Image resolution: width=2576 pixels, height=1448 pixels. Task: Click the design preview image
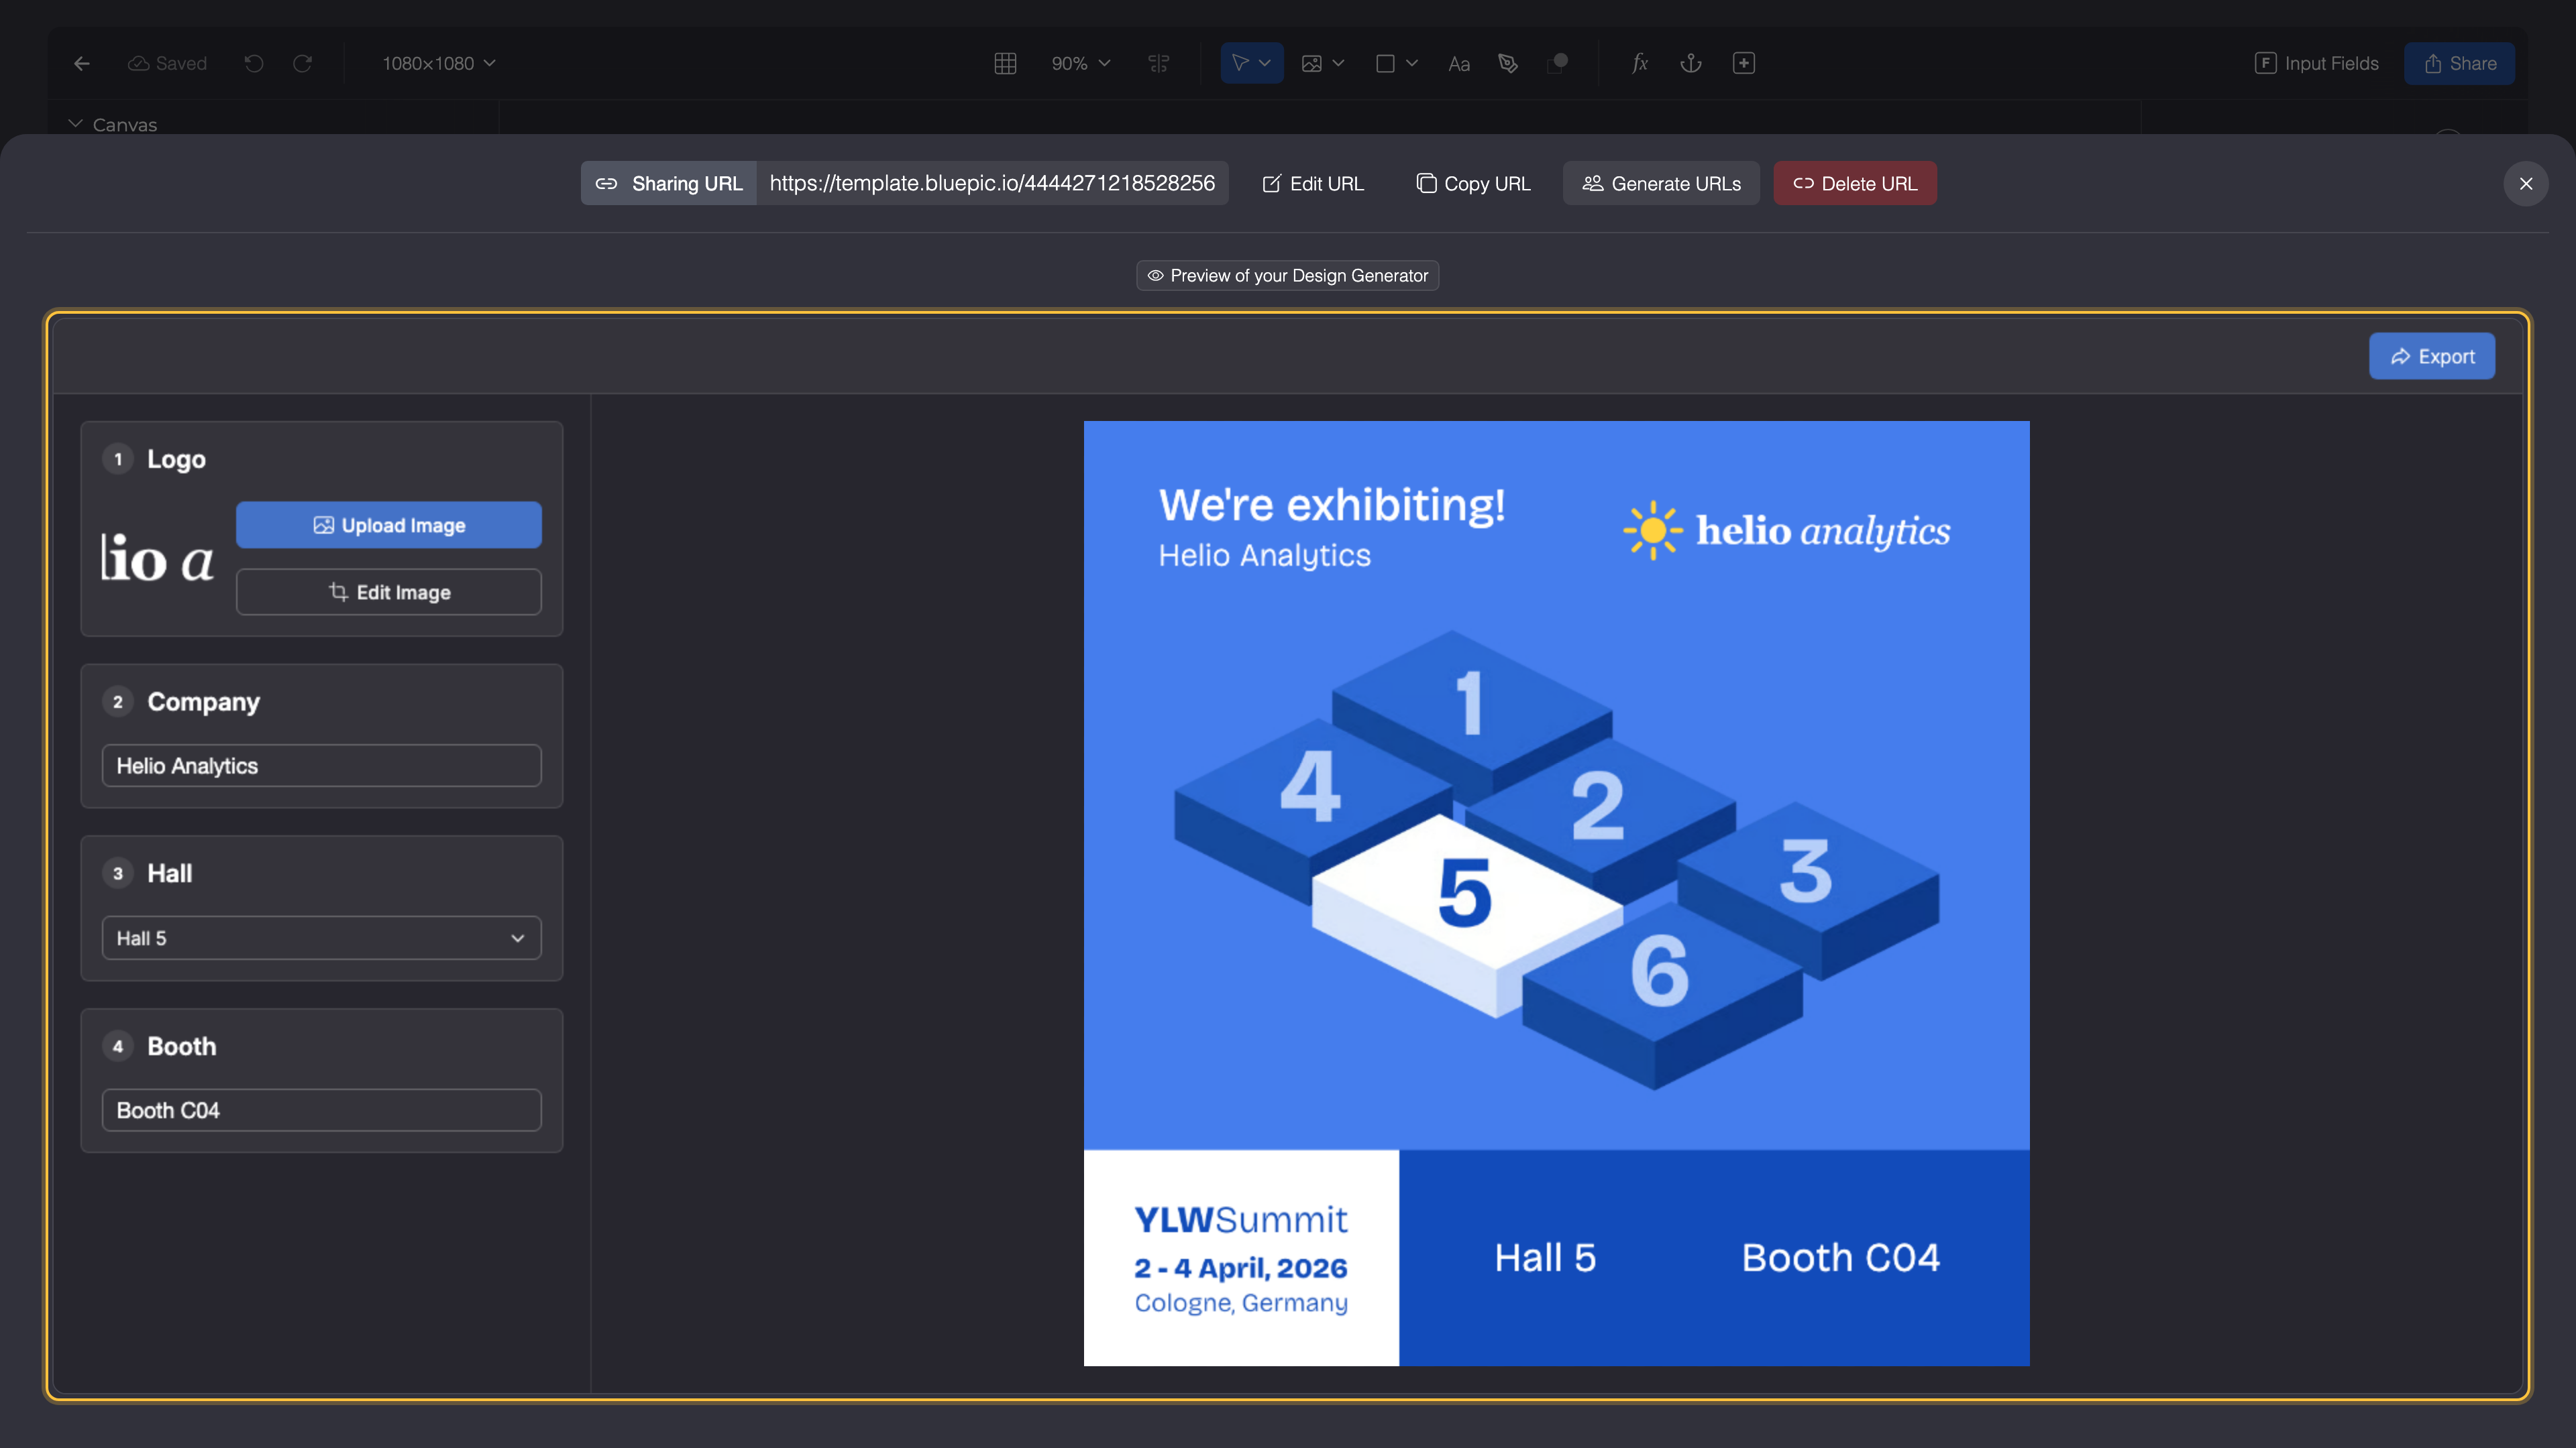pos(1556,894)
